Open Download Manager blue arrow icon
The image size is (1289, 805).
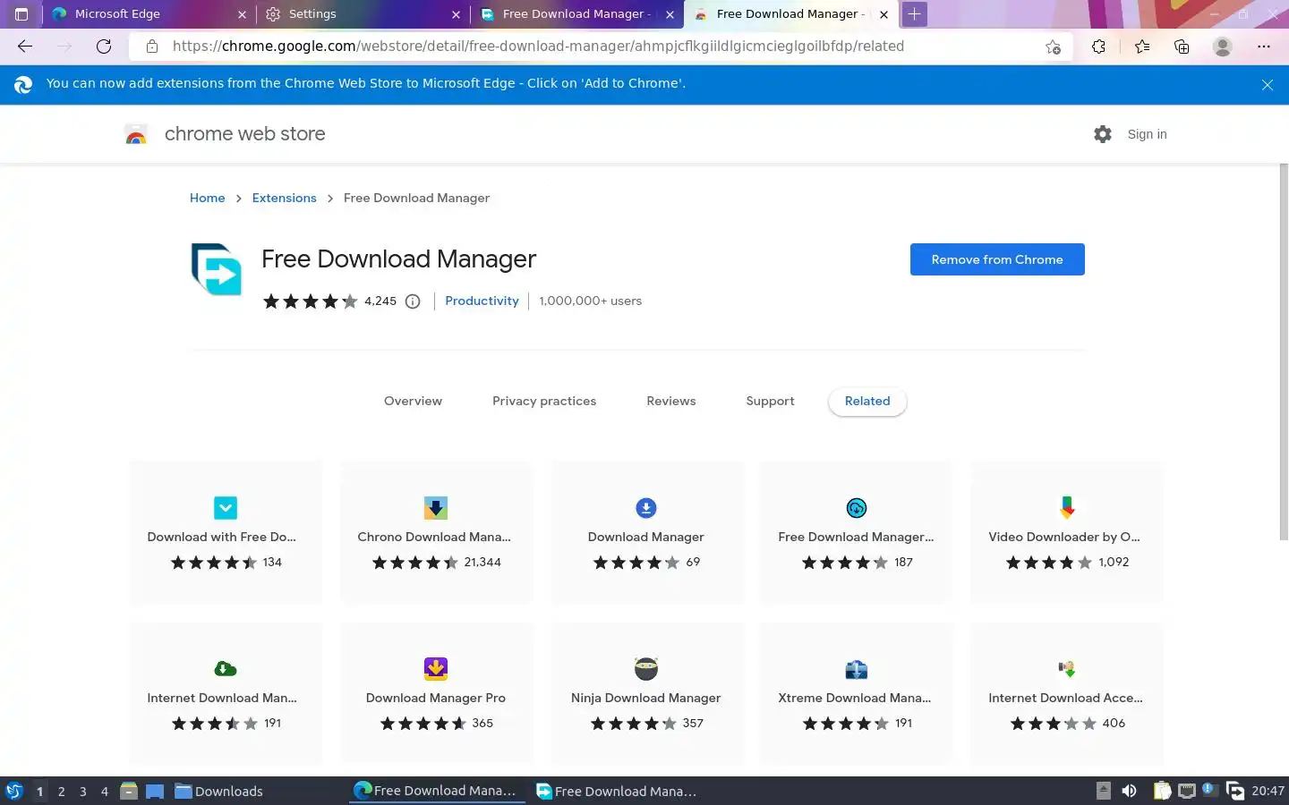tap(645, 508)
